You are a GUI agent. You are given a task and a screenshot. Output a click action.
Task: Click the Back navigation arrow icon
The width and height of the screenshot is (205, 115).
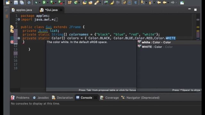point(165,2)
